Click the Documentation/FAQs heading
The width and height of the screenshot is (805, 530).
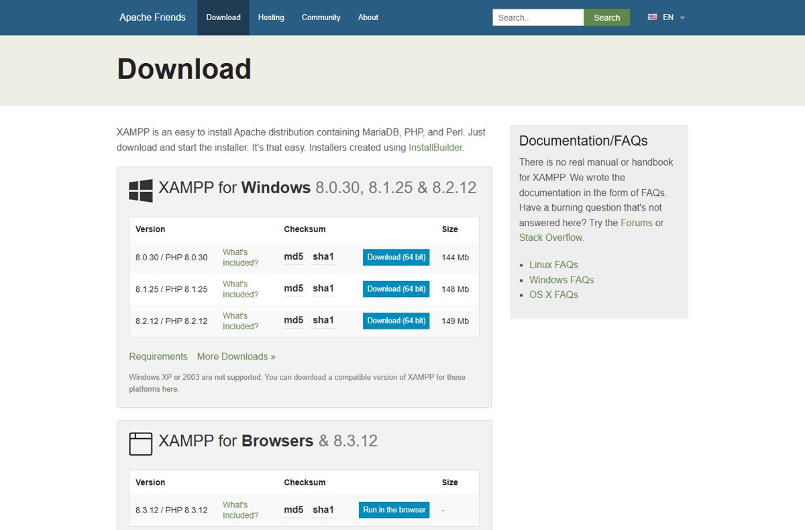[584, 141]
